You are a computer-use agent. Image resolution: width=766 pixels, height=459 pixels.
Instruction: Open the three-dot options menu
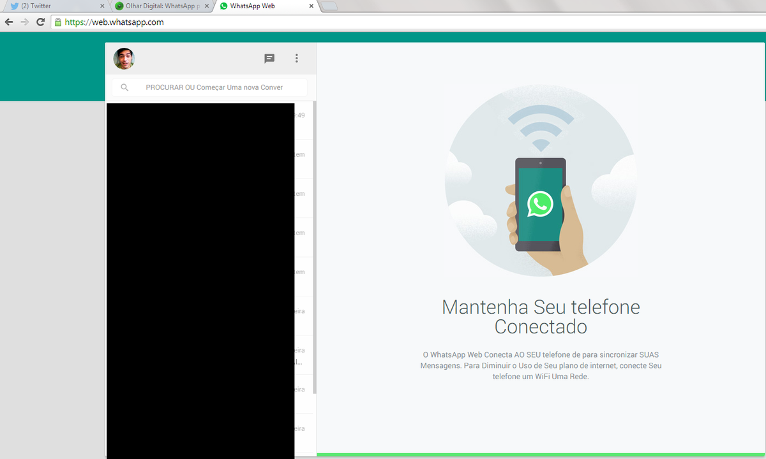click(x=297, y=59)
